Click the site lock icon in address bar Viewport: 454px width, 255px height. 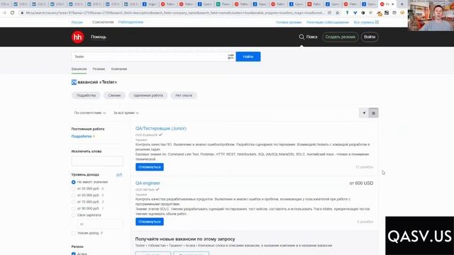(22, 13)
